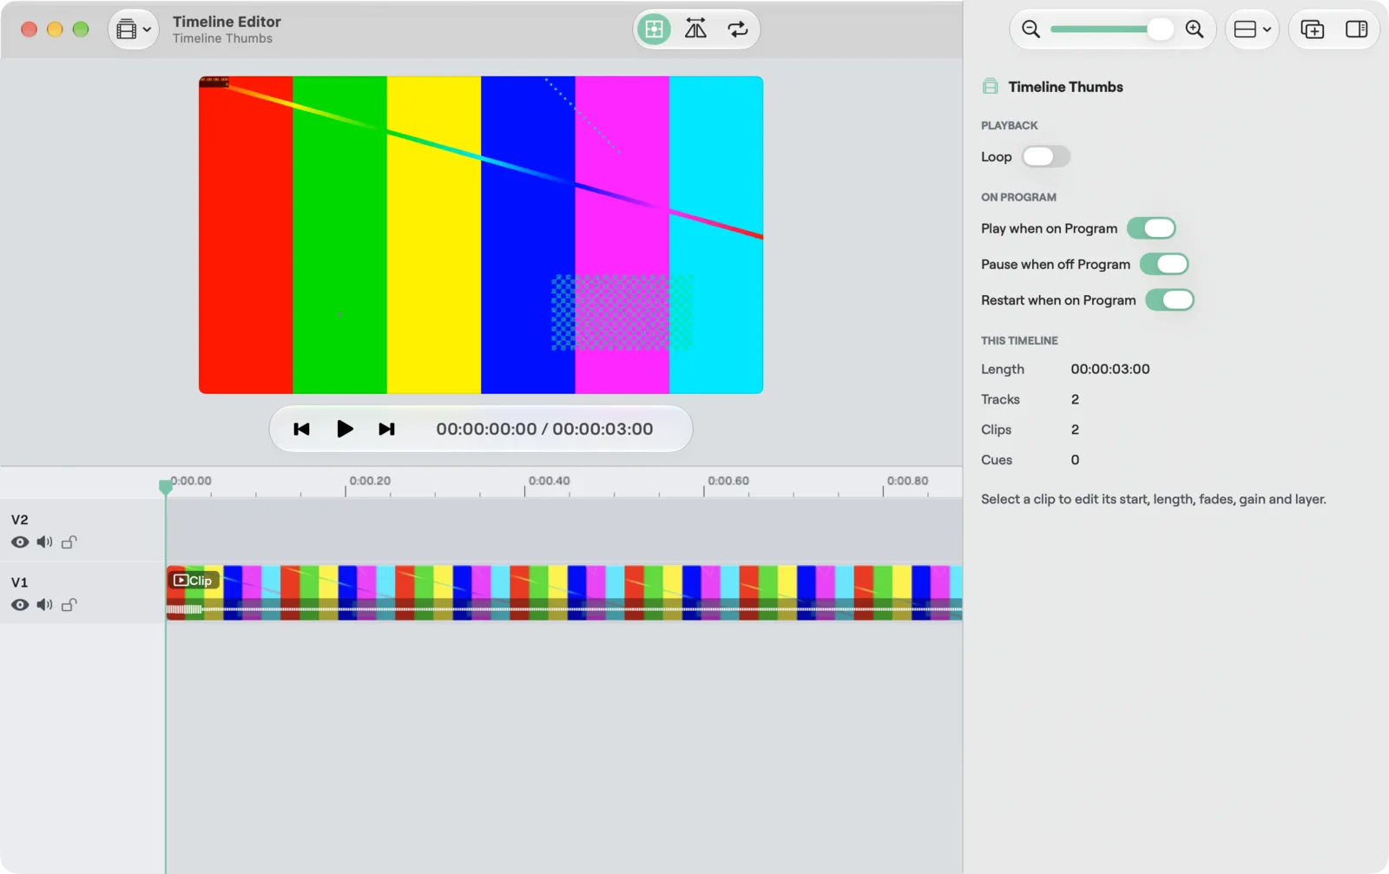
Task: Click the audio waveform strip on the clip
Action: point(564,609)
